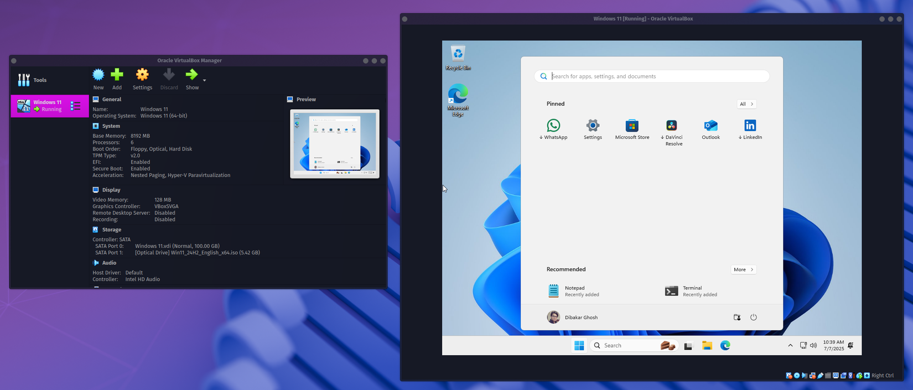Click the power button in the Start menu
913x390 pixels.
(x=753, y=317)
